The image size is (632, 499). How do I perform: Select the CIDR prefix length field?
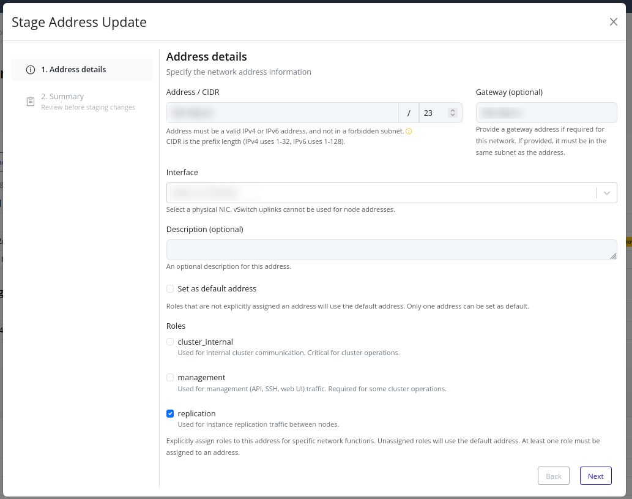click(x=433, y=113)
